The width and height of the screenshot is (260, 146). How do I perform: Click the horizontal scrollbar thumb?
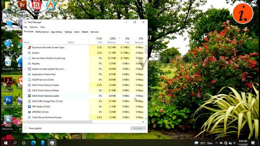point(59,122)
